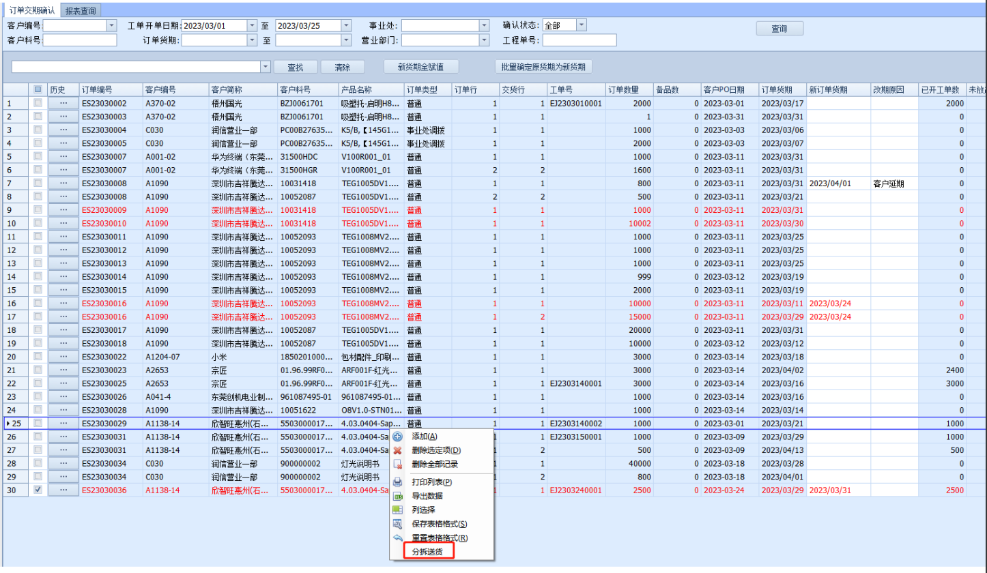Click the magnifier icon for 保存表格格式(S)
Screen dimensions: 987x573
pos(398,524)
